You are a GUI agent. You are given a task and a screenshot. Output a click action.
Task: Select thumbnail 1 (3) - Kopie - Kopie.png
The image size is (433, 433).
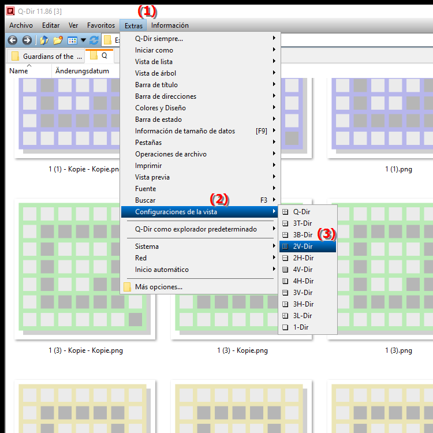click(x=85, y=269)
